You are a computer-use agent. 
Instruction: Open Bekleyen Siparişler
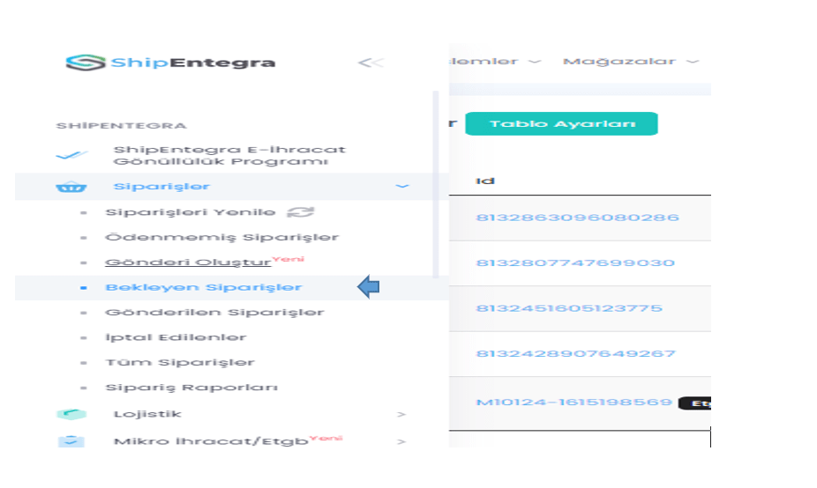tap(204, 287)
